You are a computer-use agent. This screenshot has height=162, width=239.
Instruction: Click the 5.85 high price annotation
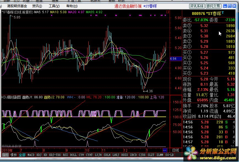pyautogui.click(x=17, y=17)
